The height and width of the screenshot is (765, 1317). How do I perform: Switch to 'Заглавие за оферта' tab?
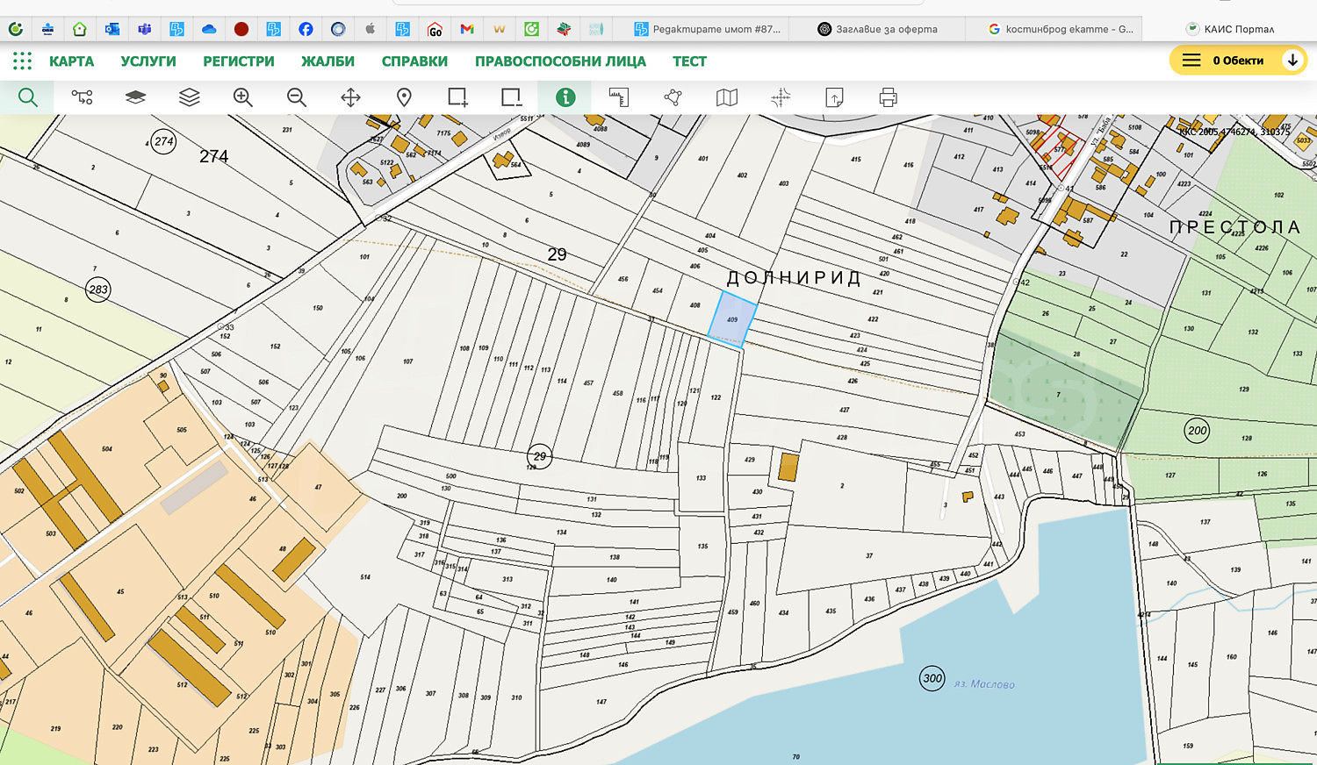[x=878, y=29]
